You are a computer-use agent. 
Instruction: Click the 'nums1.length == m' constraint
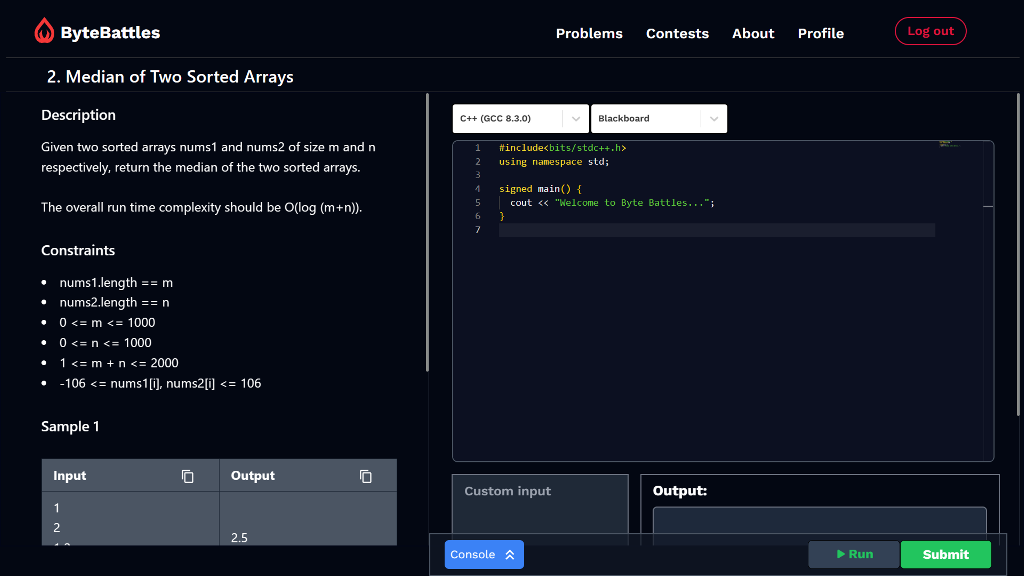tap(116, 283)
